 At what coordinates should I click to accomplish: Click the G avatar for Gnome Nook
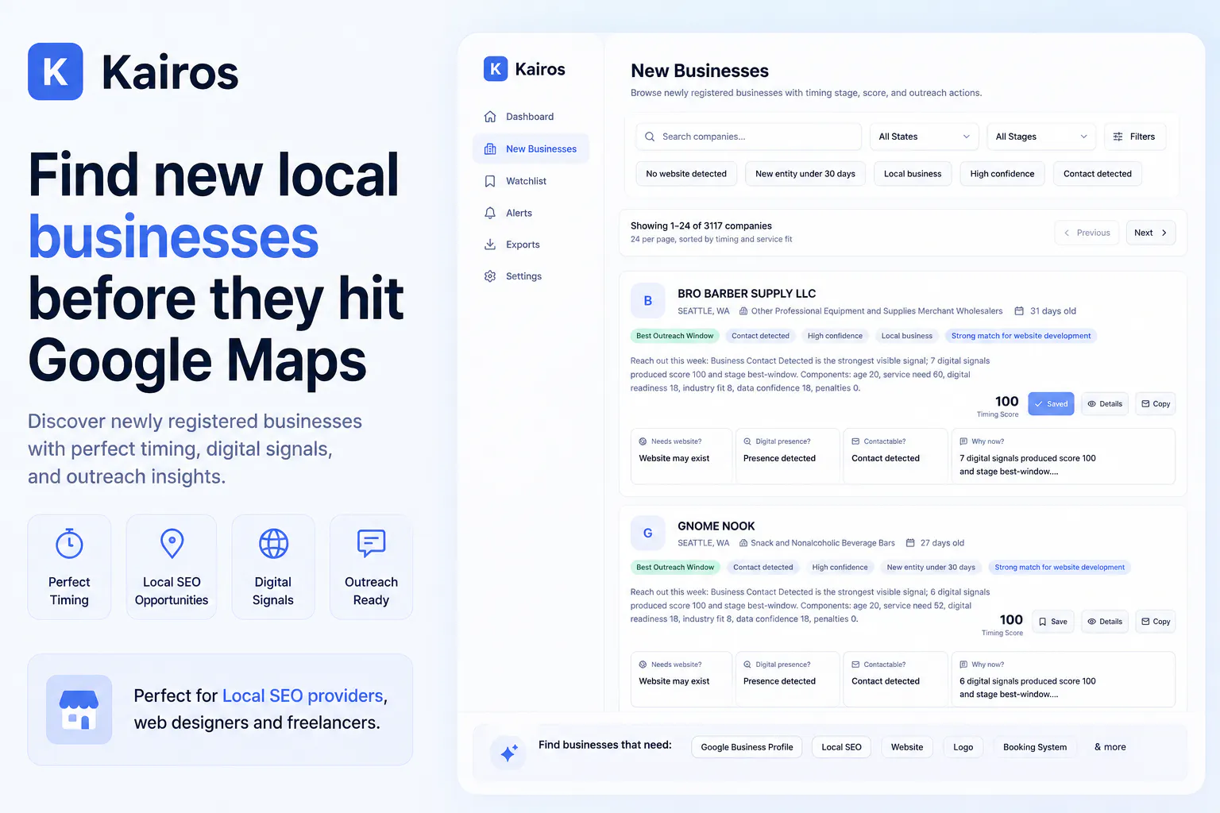pyautogui.click(x=648, y=534)
